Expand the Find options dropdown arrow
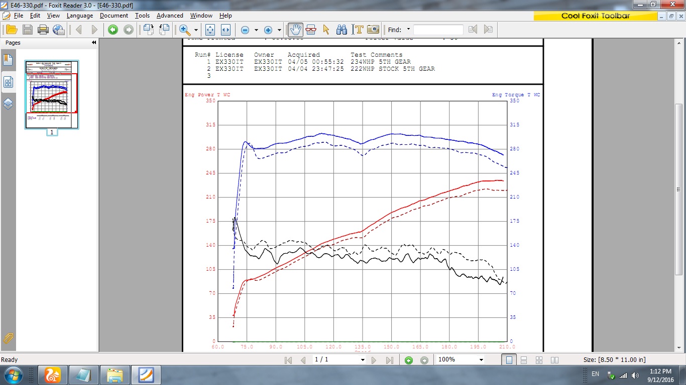Screen dimensions: 686x385 pyautogui.click(x=408, y=30)
